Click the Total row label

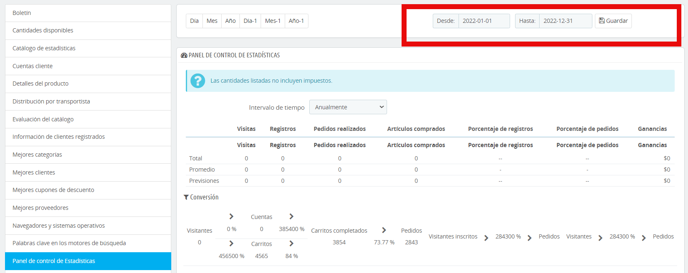pos(195,158)
